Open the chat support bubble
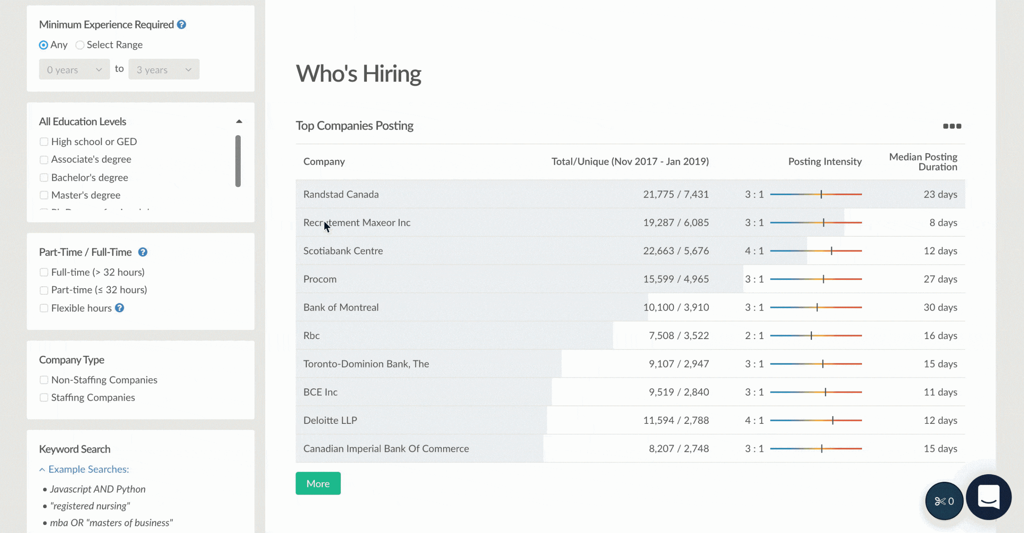The height and width of the screenshot is (533, 1024). pos(988,497)
